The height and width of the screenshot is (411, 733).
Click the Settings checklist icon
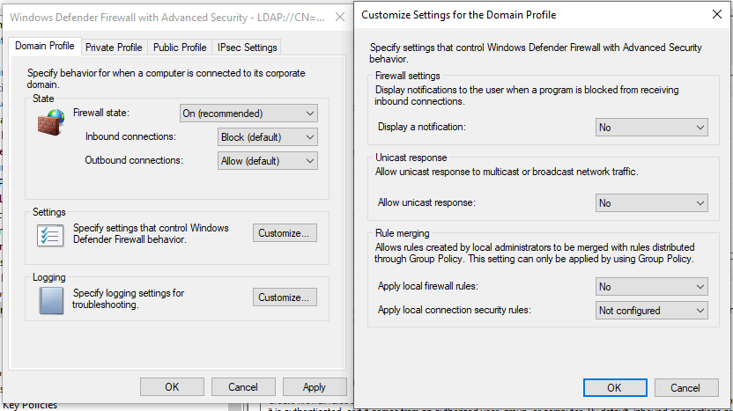(x=50, y=235)
